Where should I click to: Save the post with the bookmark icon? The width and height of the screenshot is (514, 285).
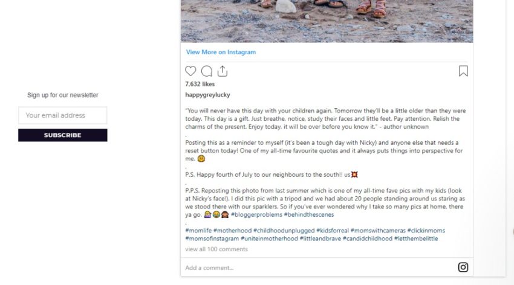[463, 71]
